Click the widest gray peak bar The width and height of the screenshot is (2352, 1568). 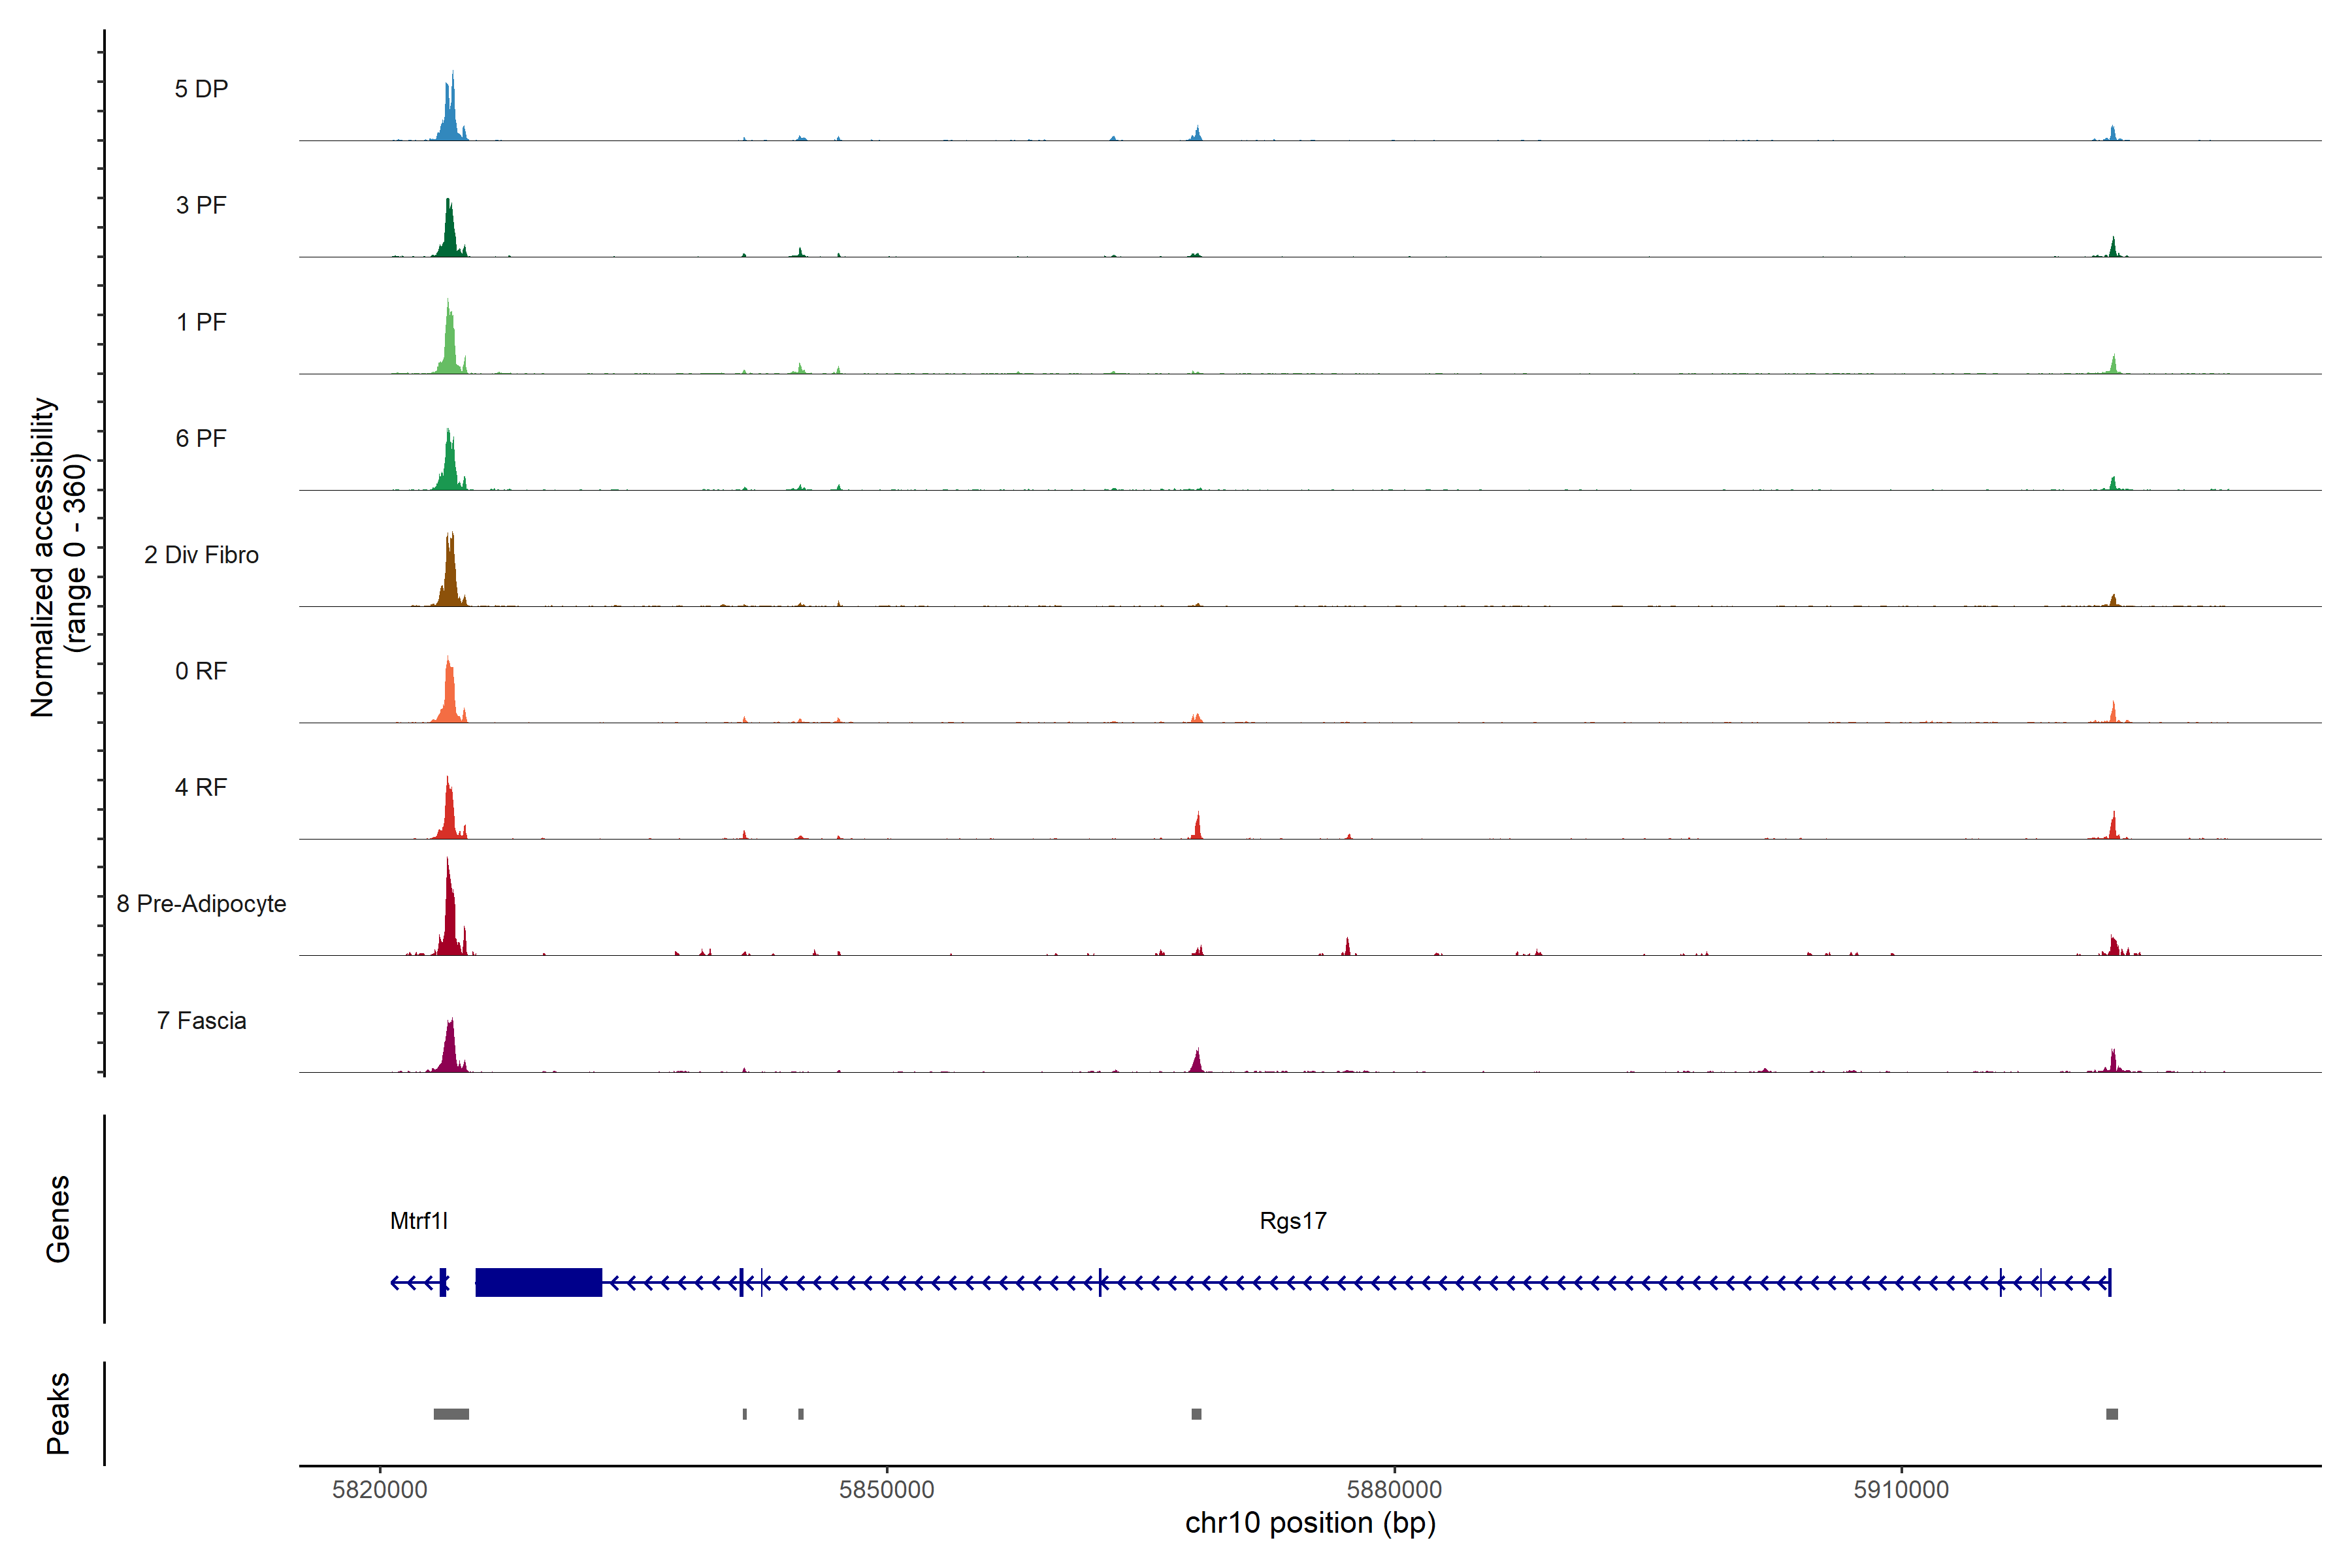coord(451,1414)
